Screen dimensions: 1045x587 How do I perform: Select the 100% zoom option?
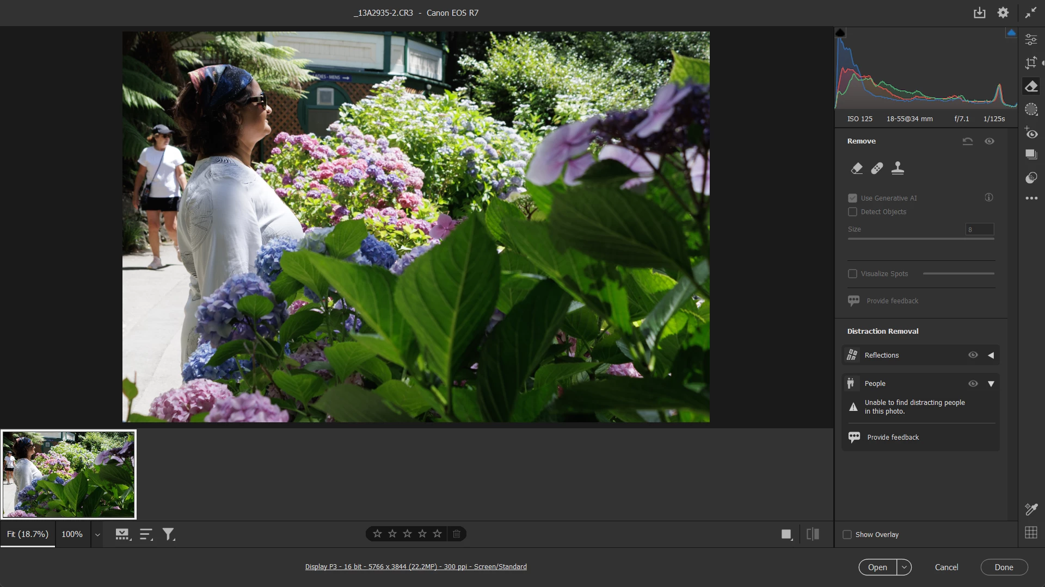tap(72, 534)
